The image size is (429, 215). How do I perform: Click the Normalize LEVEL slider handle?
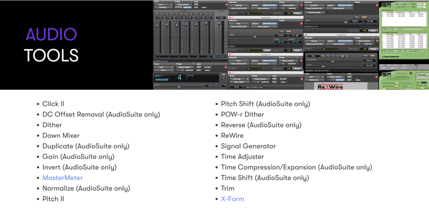pos(346,23)
